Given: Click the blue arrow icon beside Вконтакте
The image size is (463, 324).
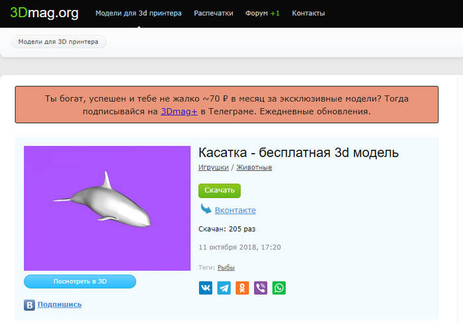Looking at the screenshot, I should (x=206, y=209).
